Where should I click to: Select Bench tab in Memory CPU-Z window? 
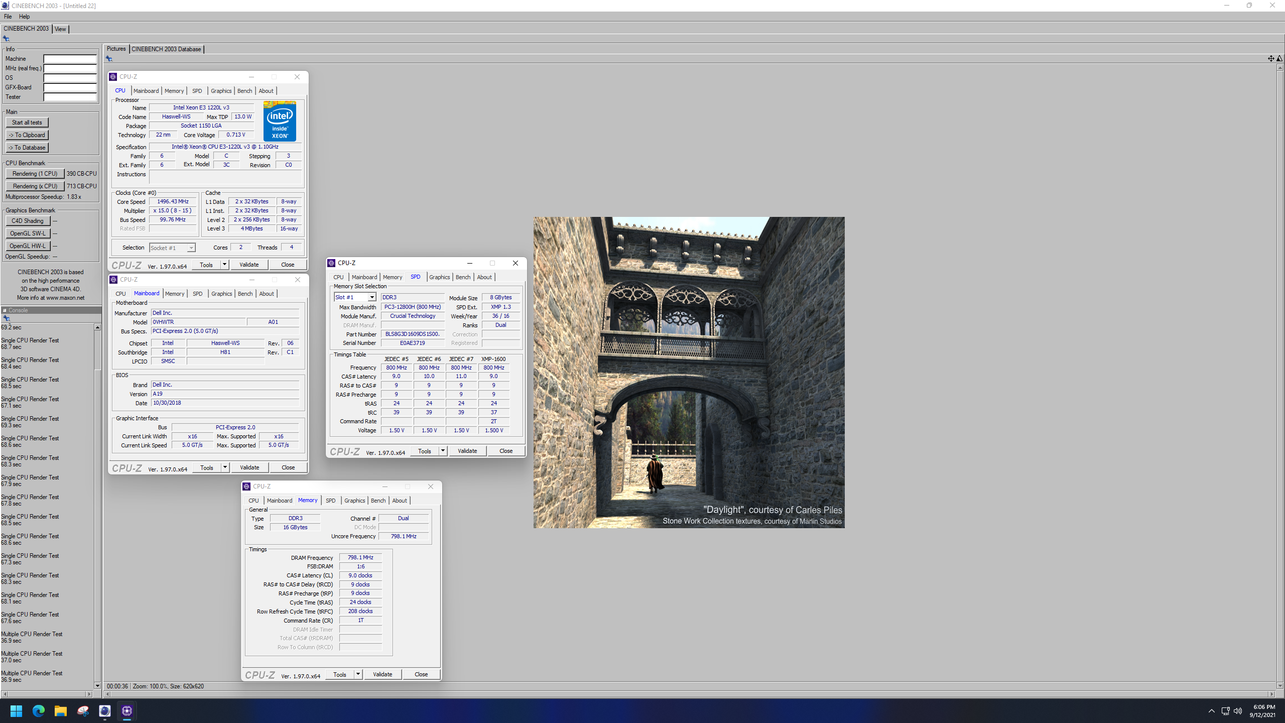pos(378,501)
